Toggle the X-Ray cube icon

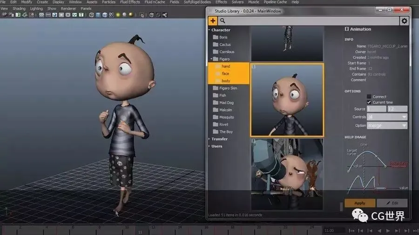point(151,15)
